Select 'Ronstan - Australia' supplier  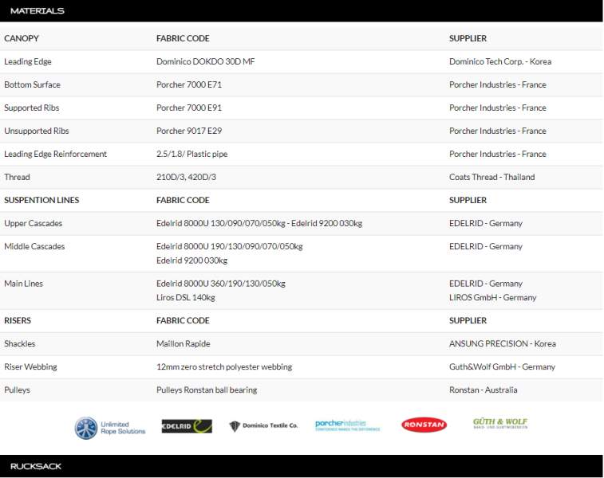click(x=483, y=390)
